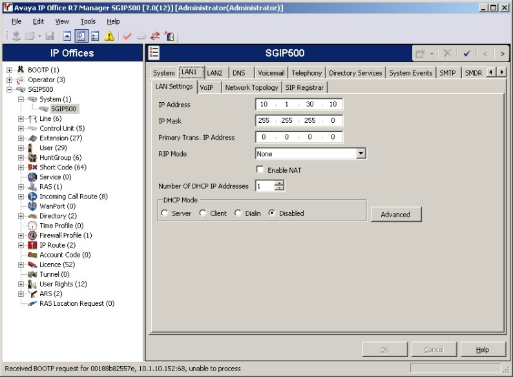Choose the Dialin DHCP mode option

(x=238, y=213)
